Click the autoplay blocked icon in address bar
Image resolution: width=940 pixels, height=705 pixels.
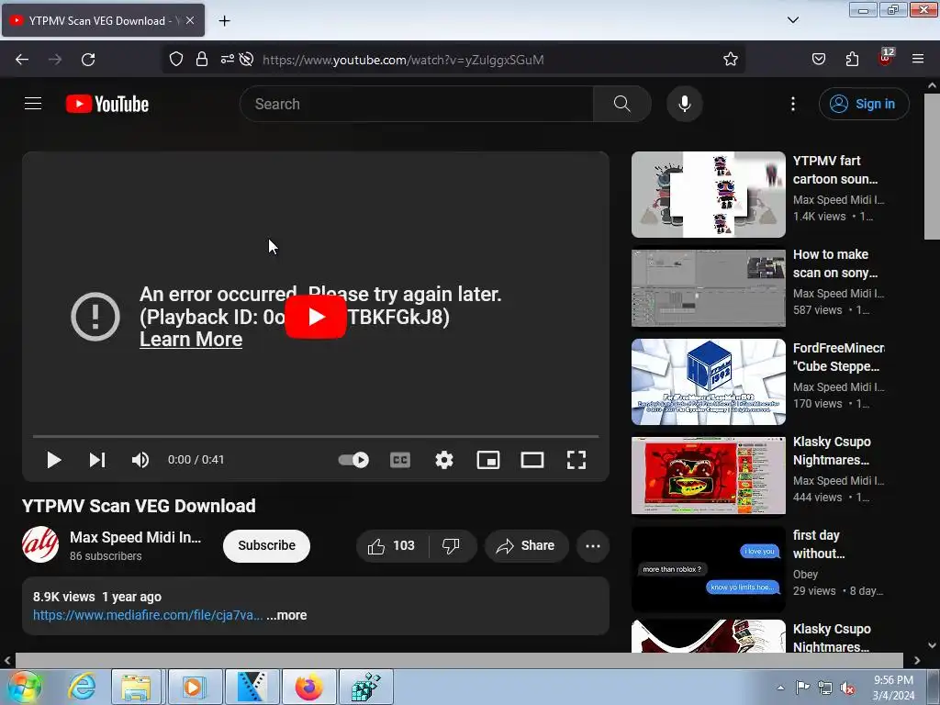(x=246, y=60)
